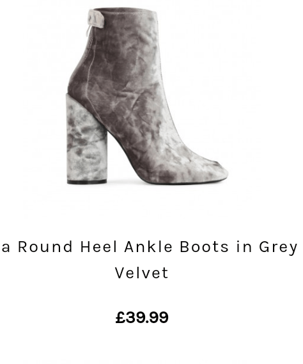Click the word Velvet in the product name

pyautogui.click(x=141, y=273)
